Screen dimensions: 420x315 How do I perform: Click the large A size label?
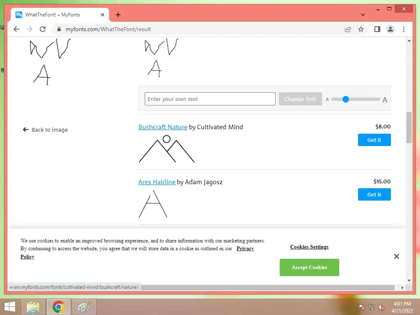point(385,100)
